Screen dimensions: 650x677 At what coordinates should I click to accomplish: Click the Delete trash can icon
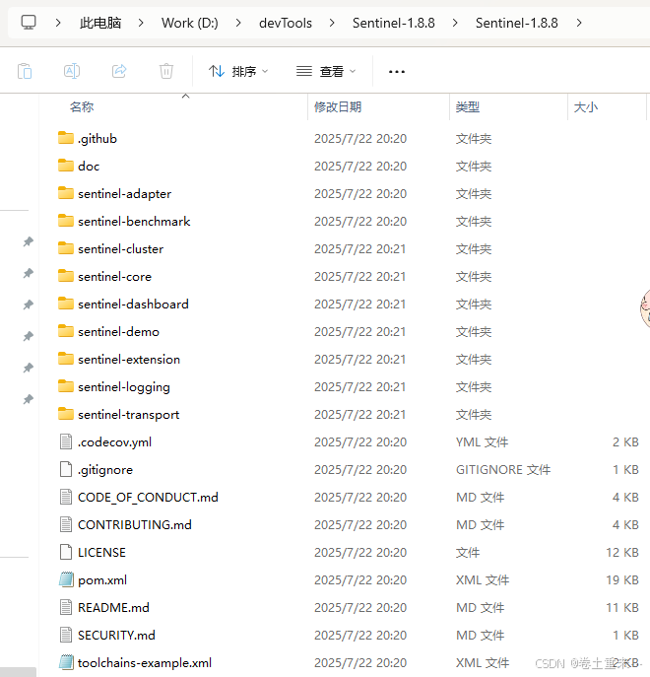166,71
